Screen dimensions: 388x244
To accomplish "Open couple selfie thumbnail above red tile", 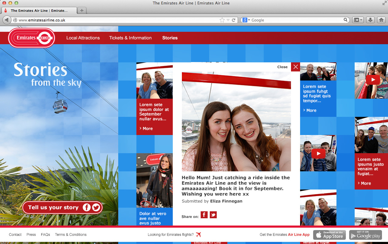I will click(155, 81).
